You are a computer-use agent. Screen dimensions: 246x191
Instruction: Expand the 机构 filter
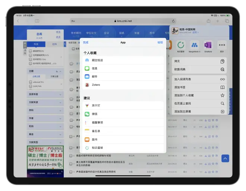[x=45, y=127]
